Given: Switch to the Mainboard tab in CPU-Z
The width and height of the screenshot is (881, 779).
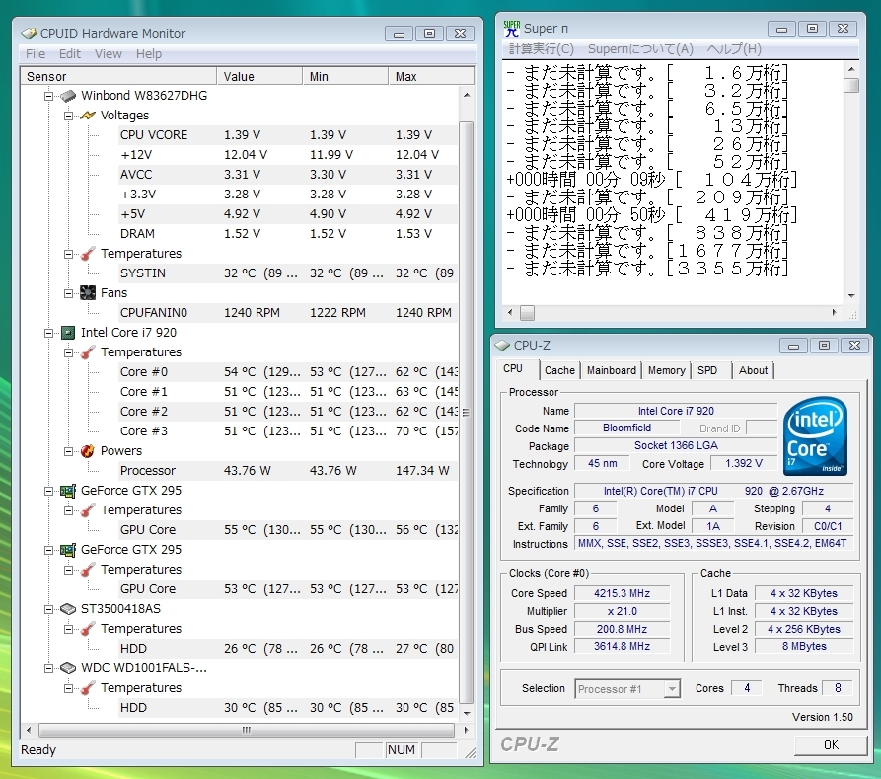Looking at the screenshot, I should 612,370.
